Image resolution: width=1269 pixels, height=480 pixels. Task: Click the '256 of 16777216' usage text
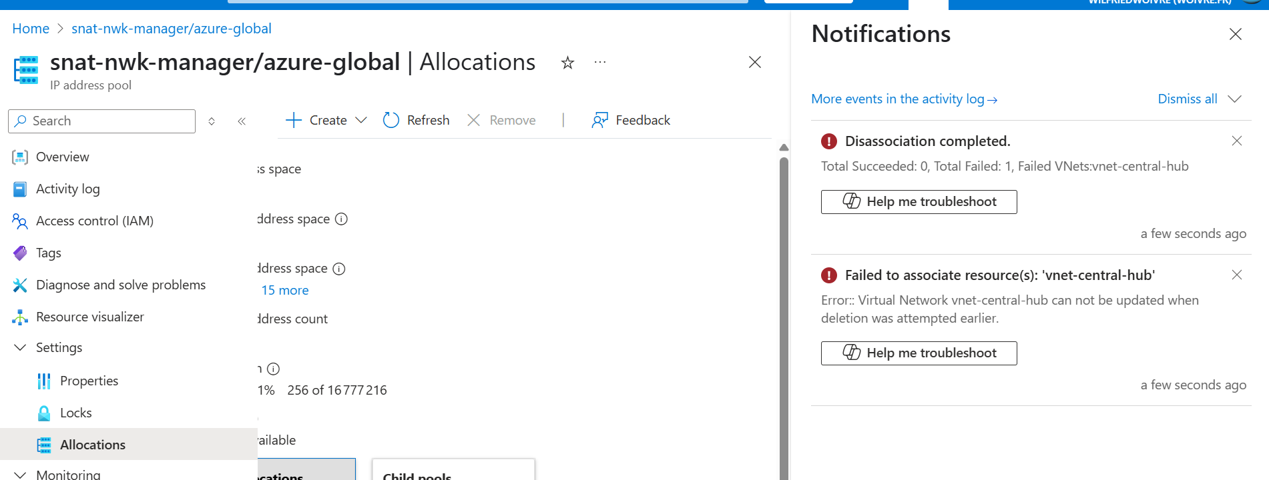click(337, 390)
